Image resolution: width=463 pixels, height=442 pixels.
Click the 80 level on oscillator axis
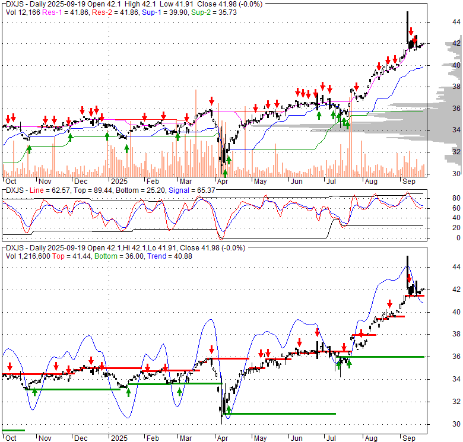[456, 198]
